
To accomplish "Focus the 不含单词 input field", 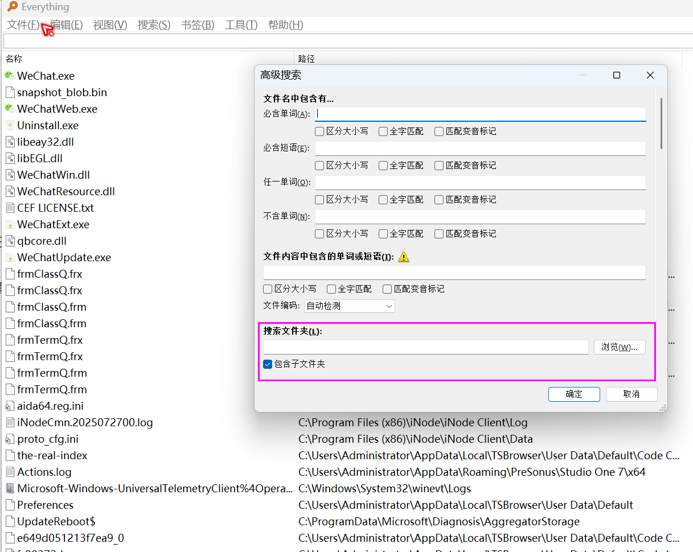I will pyautogui.click(x=481, y=217).
